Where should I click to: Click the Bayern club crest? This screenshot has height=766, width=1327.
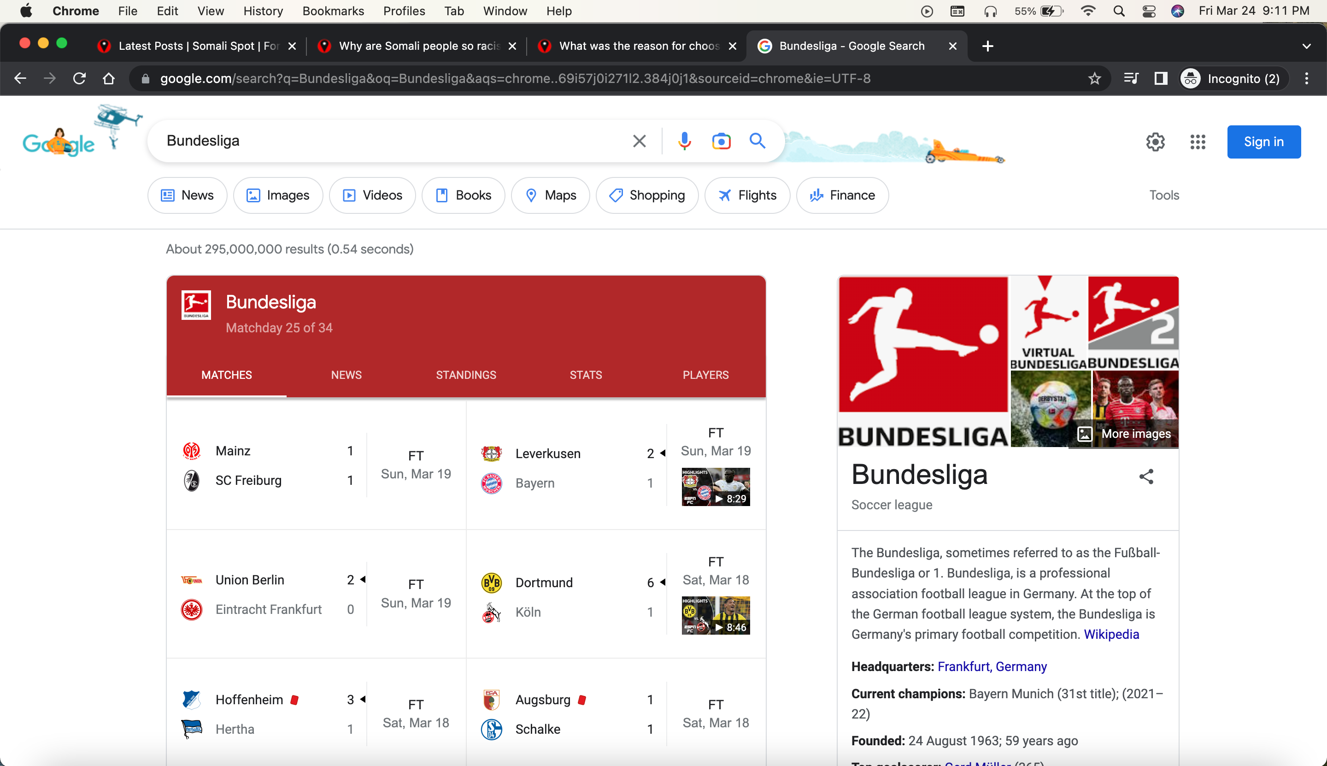coord(491,483)
